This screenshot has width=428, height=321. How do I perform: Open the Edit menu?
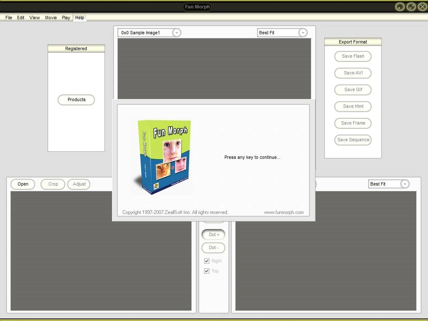tap(21, 18)
